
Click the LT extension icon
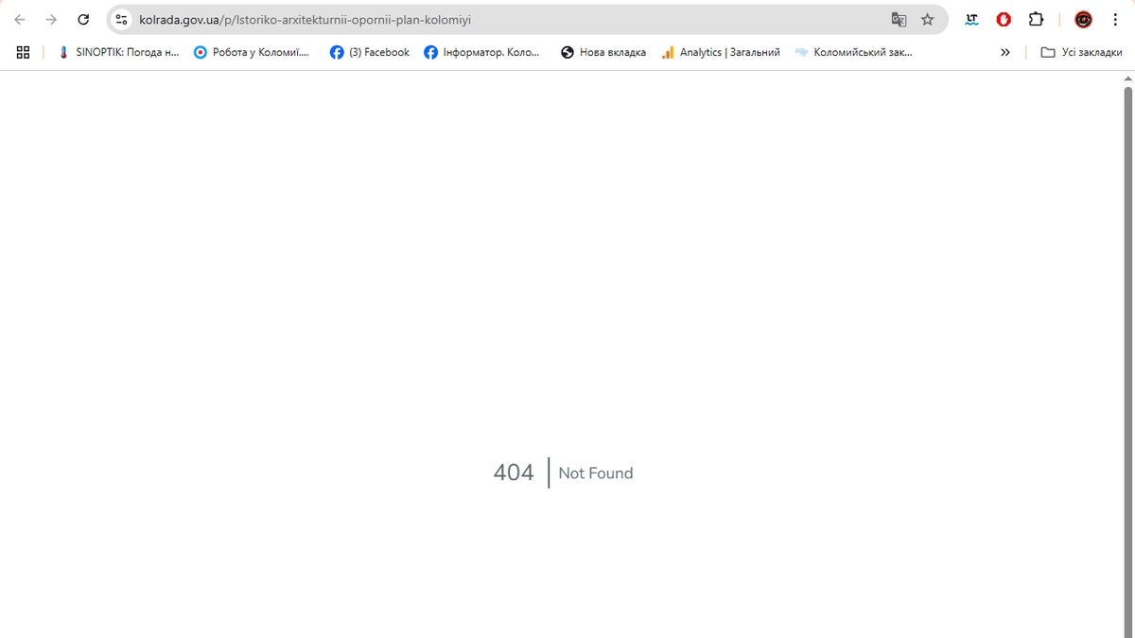tap(971, 20)
